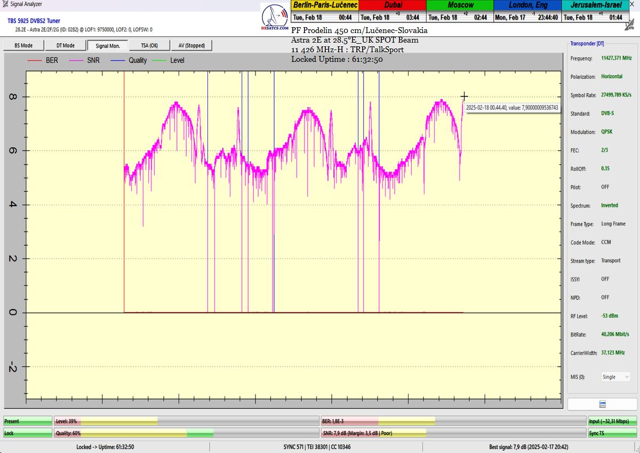Click the Level 39% progress bar
The image size is (640, 453).
point(187,421)
